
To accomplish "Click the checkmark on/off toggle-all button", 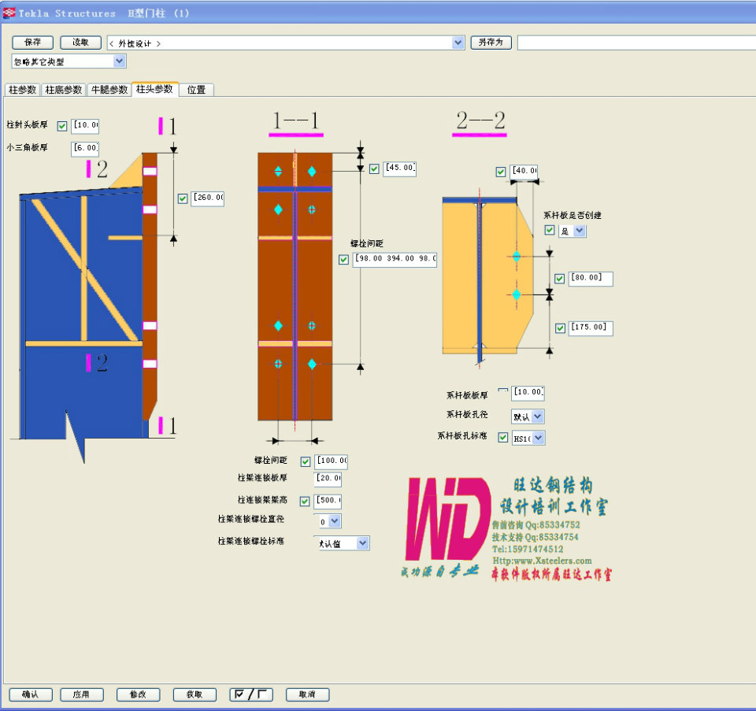I will tap(251, 694).
